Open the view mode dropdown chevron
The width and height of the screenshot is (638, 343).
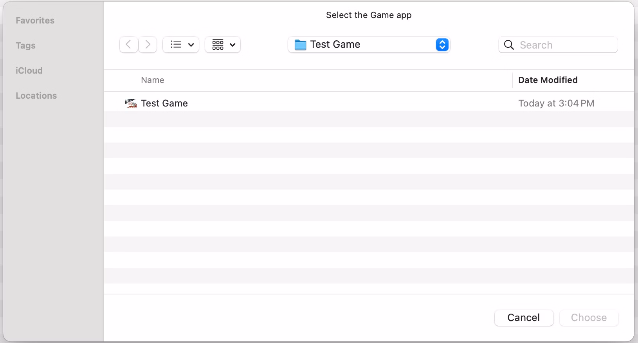coord(191,45)
